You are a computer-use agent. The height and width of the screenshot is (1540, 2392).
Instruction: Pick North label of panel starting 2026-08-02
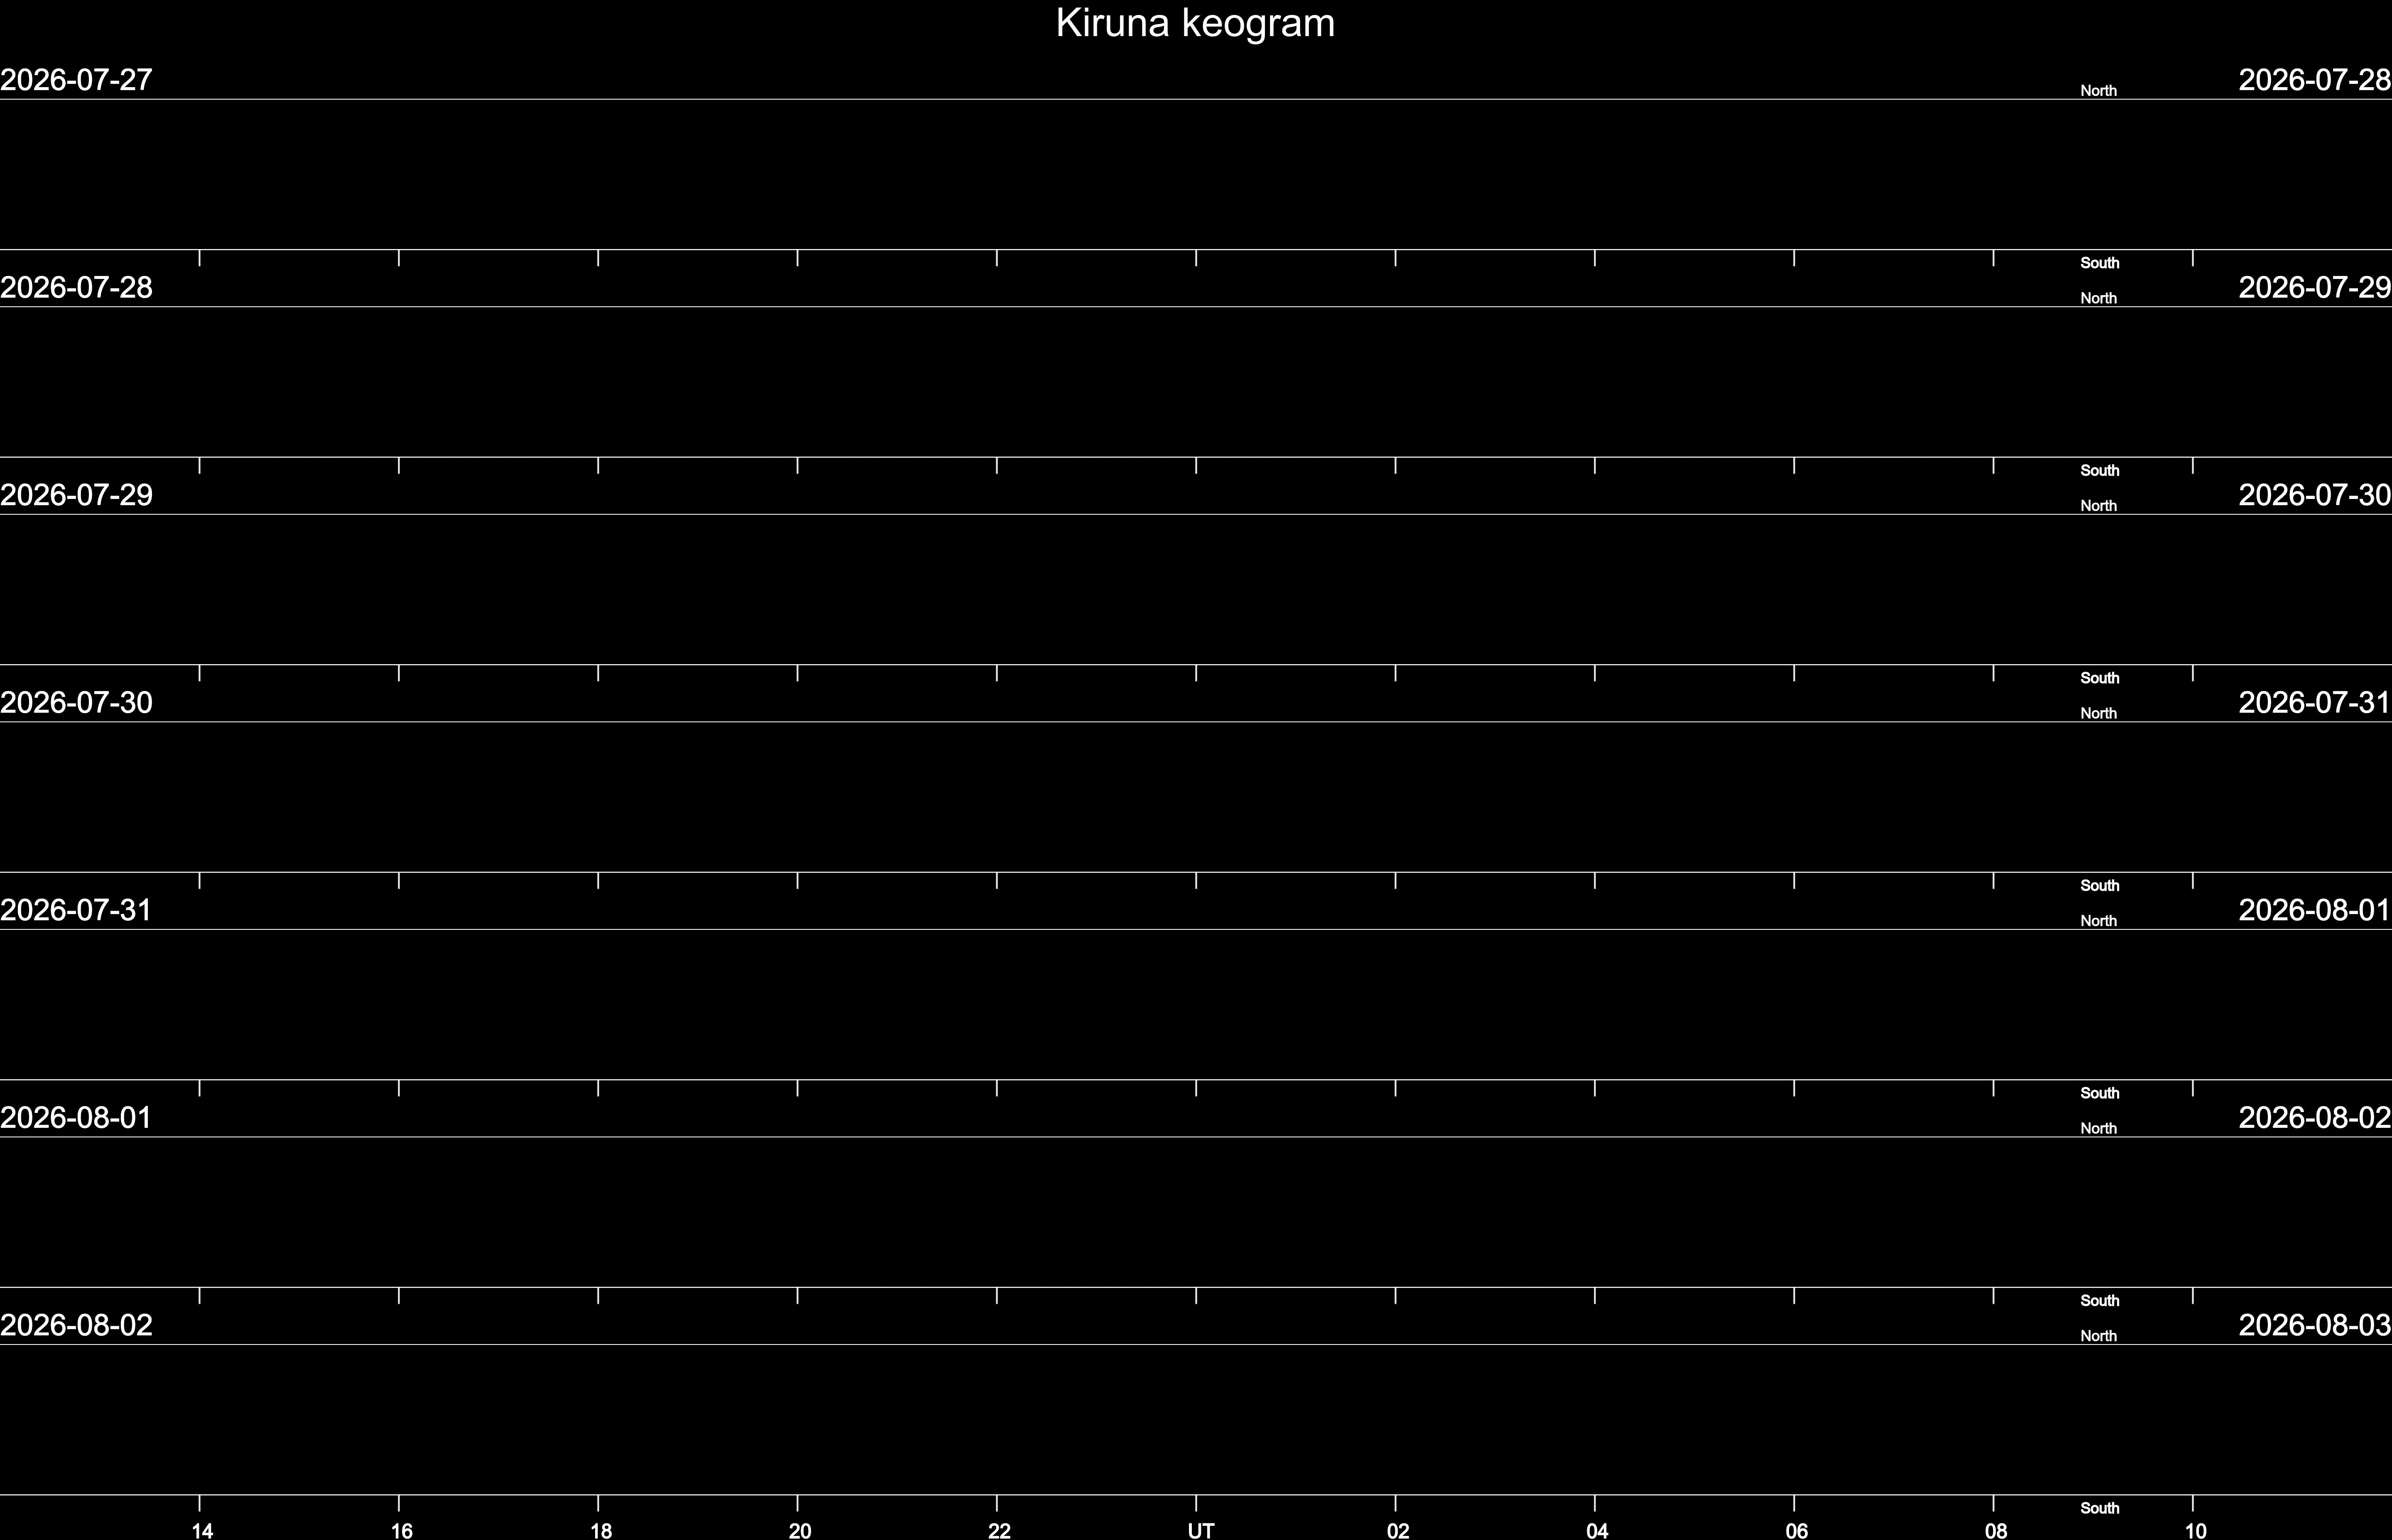(x=2099, y=1336)
